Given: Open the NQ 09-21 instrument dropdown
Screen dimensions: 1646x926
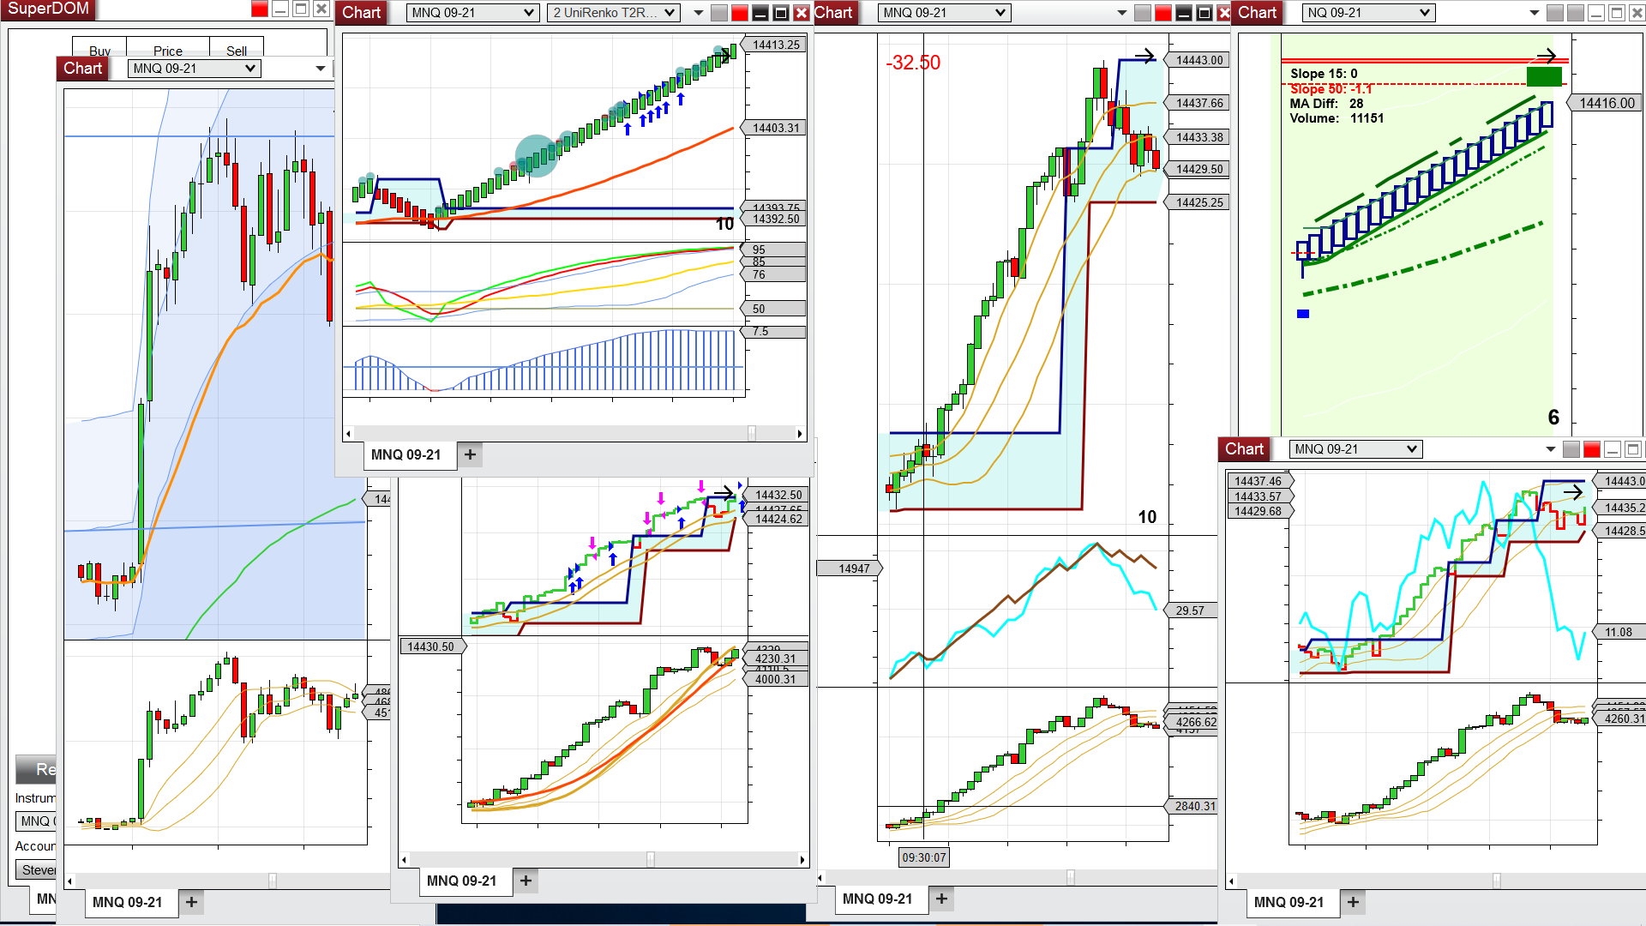Looking at the screenshot, I should 1368,13.
